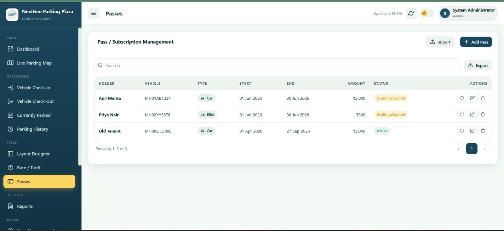Click the Add Pass button
Screen dimensions: 504x231
[x=476, y=42]
